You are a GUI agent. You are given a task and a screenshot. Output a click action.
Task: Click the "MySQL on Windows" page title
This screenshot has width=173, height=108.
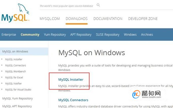[92, 53]
